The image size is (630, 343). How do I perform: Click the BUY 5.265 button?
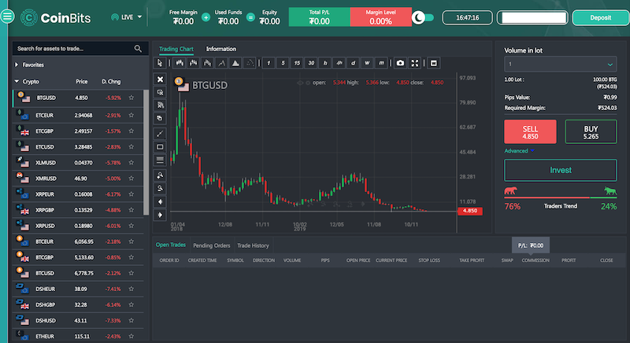tap(591, 131)
